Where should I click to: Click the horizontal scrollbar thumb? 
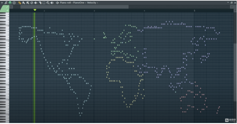tap(74, 7)
